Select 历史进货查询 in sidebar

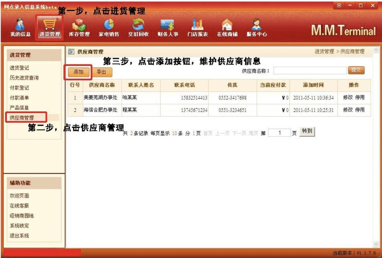point(24,78)
